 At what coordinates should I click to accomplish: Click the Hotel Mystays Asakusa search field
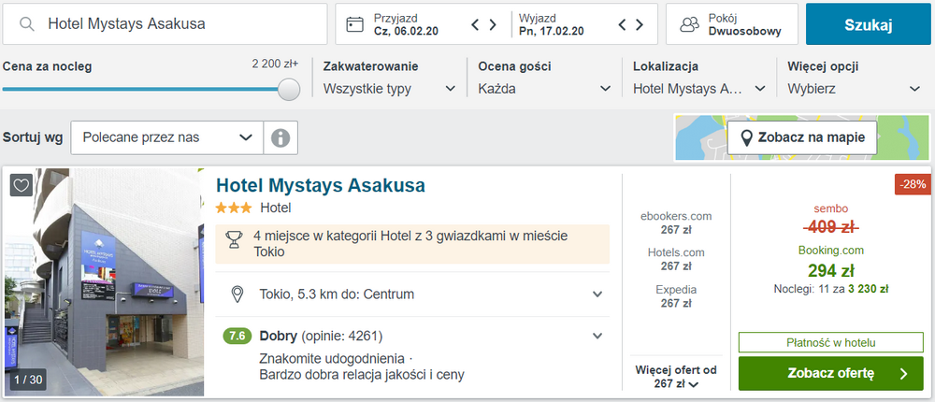click(x=165, y=24)
